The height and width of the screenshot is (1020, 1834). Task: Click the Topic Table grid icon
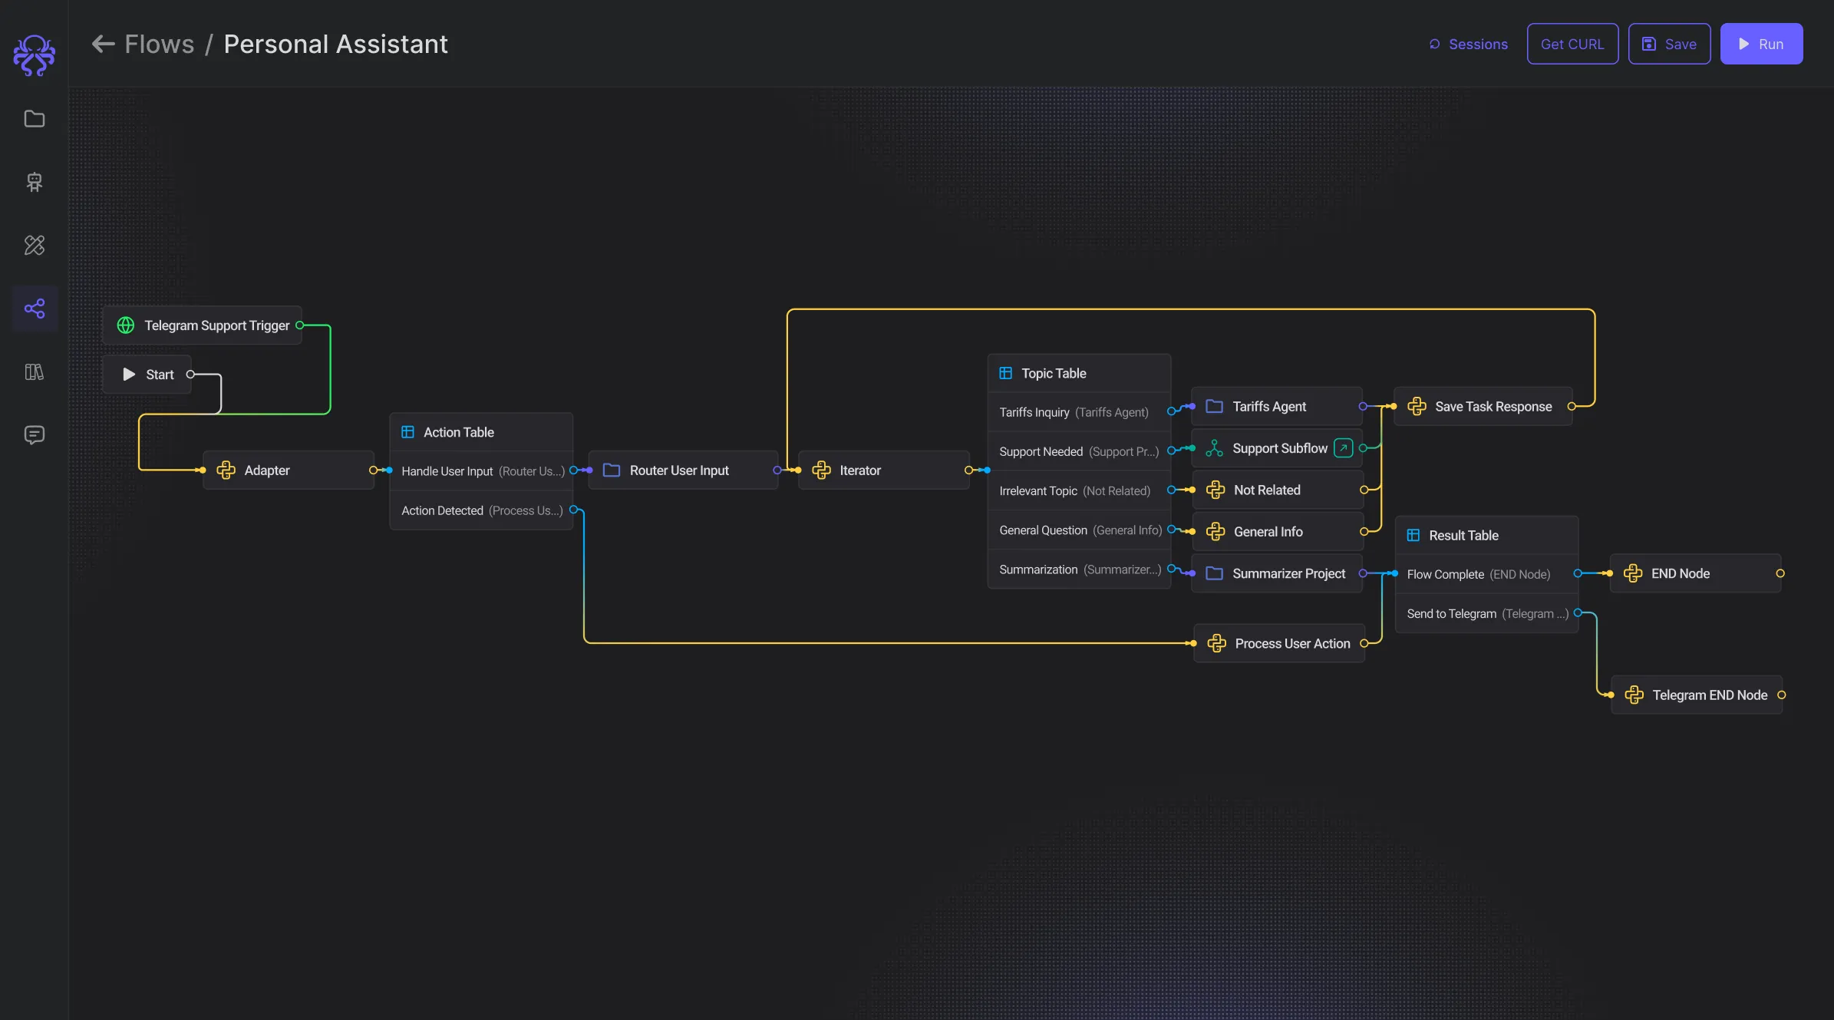click(x=1005, y=373)
